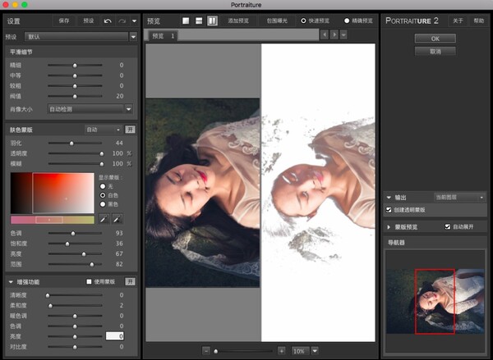Click the redo arrow in settings header
Viewport: 493px width, 360px height.
point(122,21)
